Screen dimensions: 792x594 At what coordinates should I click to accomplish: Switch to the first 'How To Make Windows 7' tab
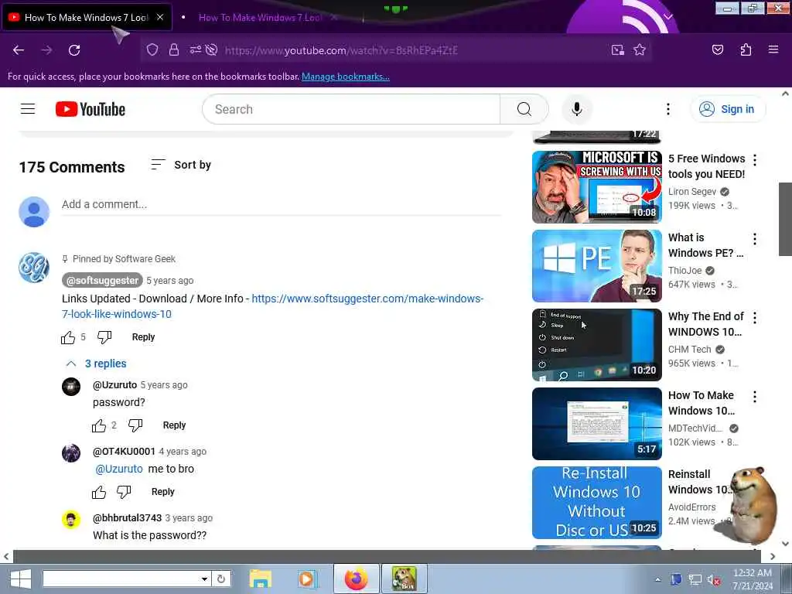tap(87, 17)
